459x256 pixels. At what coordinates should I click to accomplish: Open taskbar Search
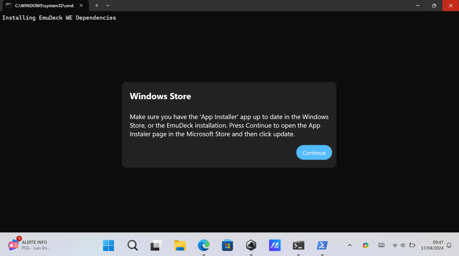pyautogui.click(x=132, y=245)
